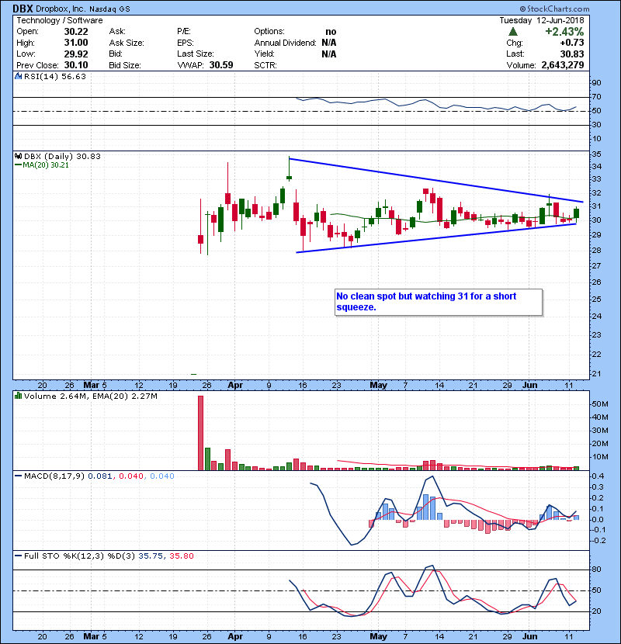Select the Open value 30.22
The height and width of the screenshot is (644, 621).
[x=76, y=32]
